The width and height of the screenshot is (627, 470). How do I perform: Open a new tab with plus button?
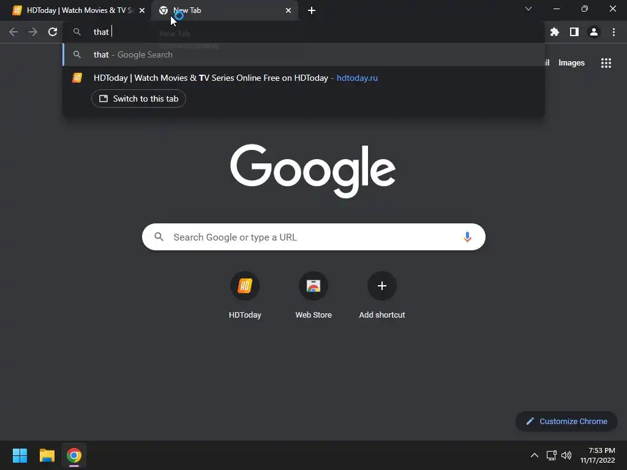click(x=312, y=10)
